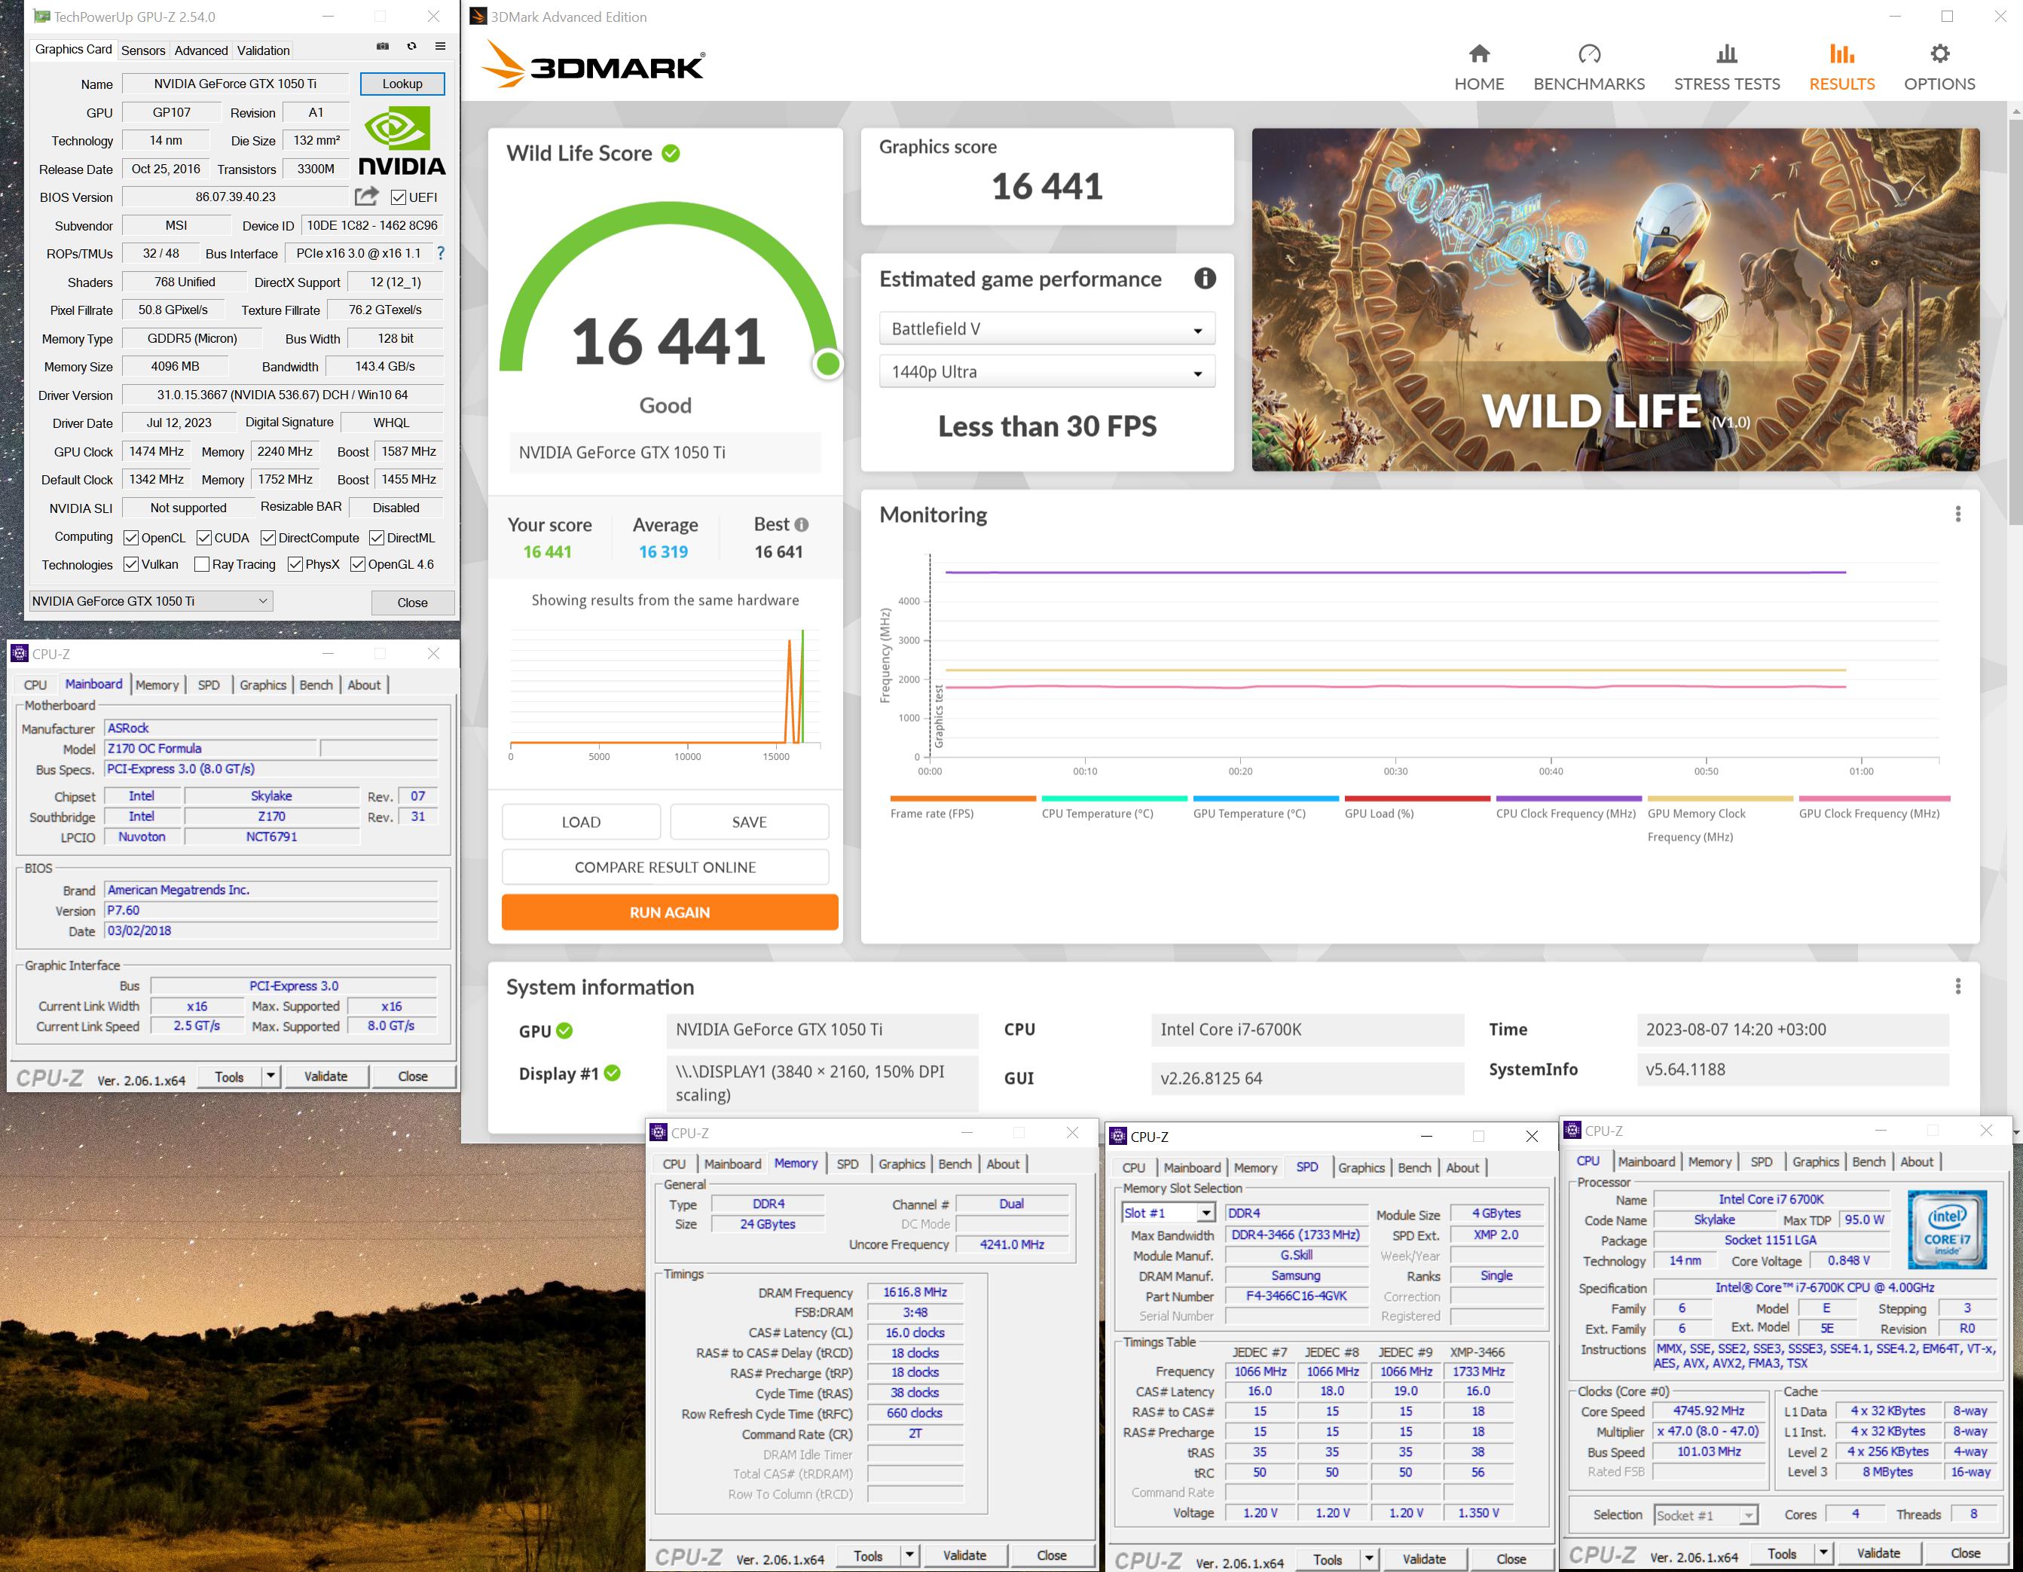Open Bench tab in CPU-Z Mainboard window
This screenshot has height=1572, width=2023.
coord(316,684)
